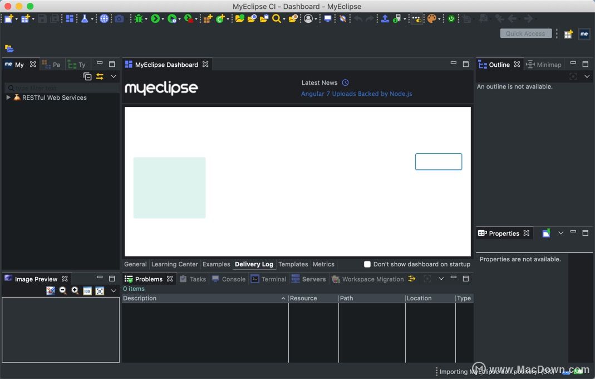Switch to the MyEclipse 'me' perspective
Screen dimensions: 595x379
pyautogui.click(x=584, y=34)
